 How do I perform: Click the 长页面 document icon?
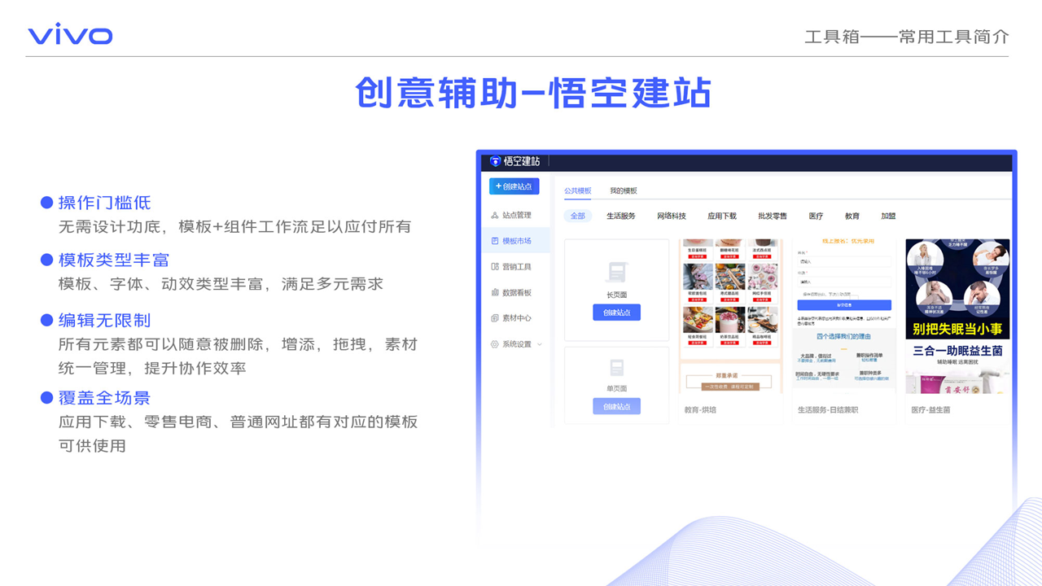coord(616,272)
